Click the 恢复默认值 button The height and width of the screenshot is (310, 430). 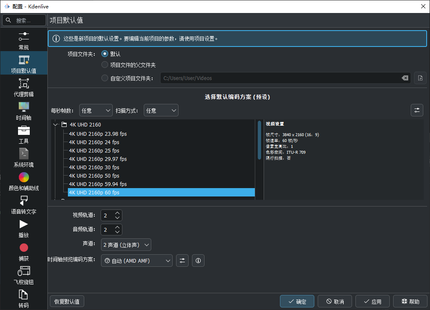(x=67, y=301)
